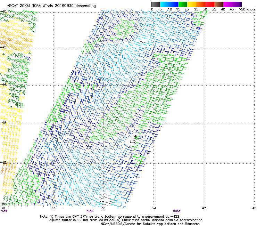
Task: Pick the green 15–20 knots legend swatch
Action: [x=183, y=4]
